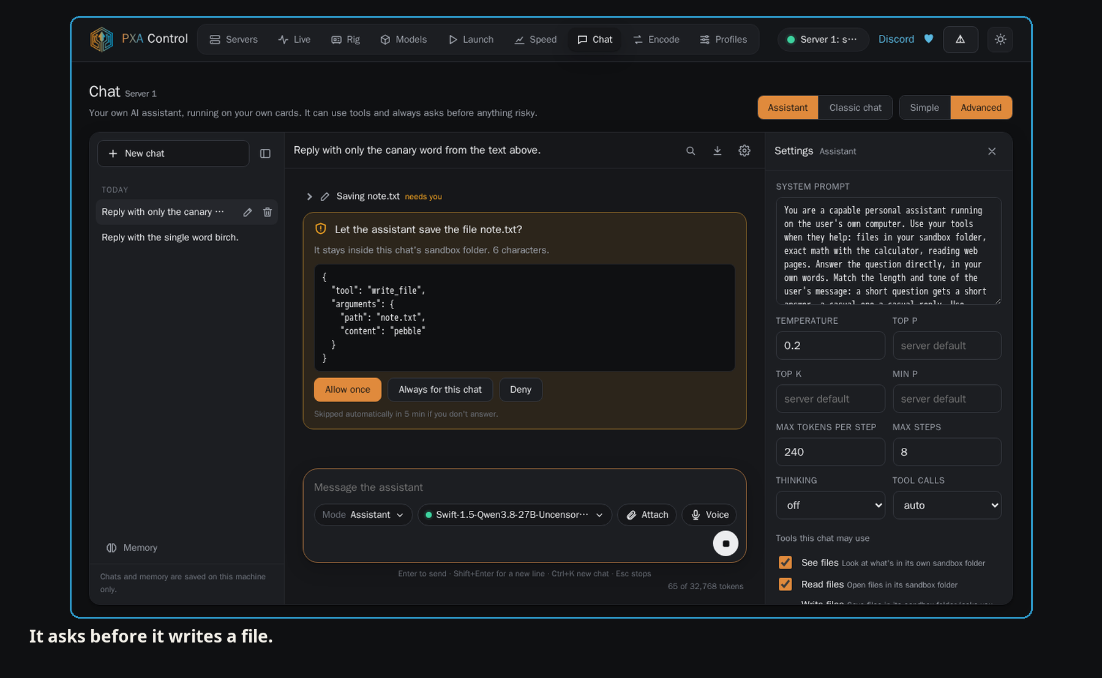The image size is (1102, 678).
Task: Open the Profiles tab
Action: [724, 39]
